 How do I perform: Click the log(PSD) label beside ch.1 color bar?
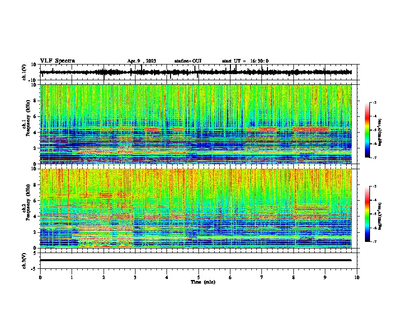coord(380,132)
